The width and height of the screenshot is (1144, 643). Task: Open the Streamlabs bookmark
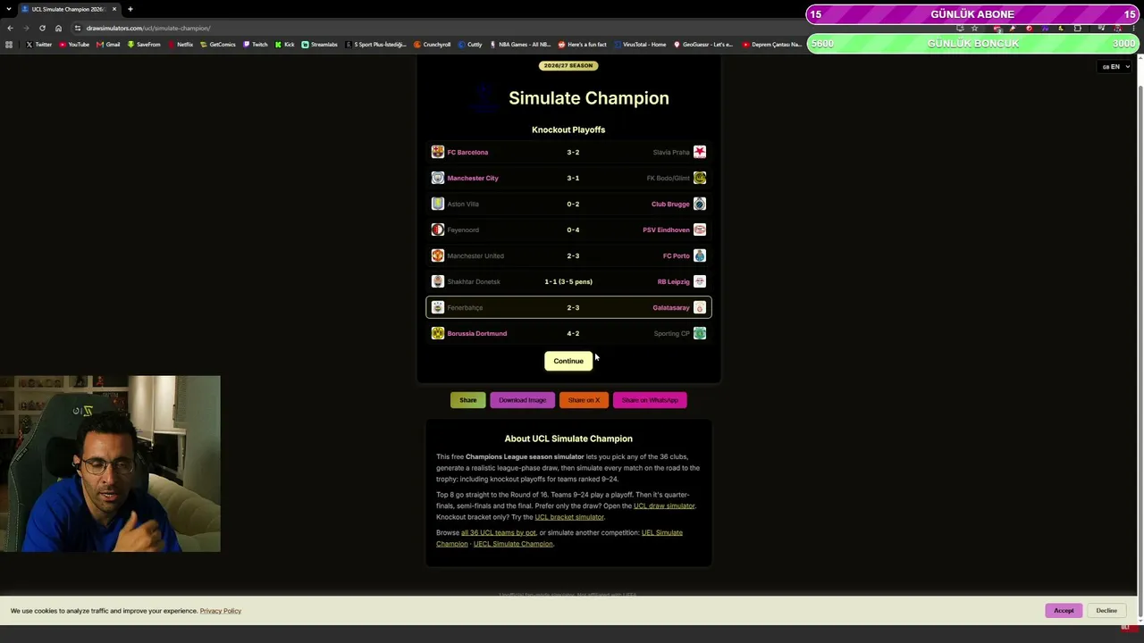pos(319,45)
